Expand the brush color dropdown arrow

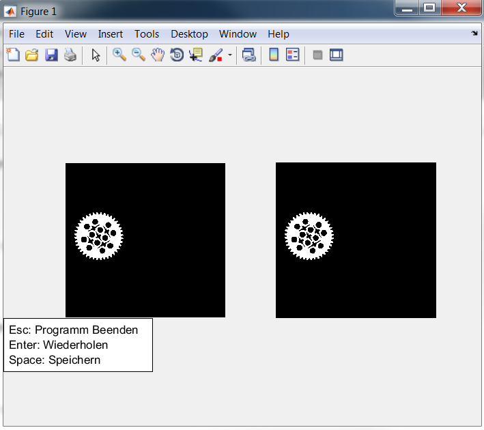[x=230, y=55]
